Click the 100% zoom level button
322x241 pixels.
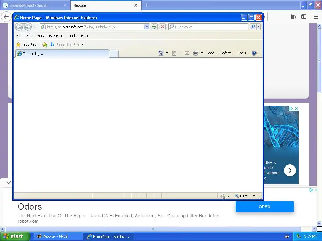point(242,196)
